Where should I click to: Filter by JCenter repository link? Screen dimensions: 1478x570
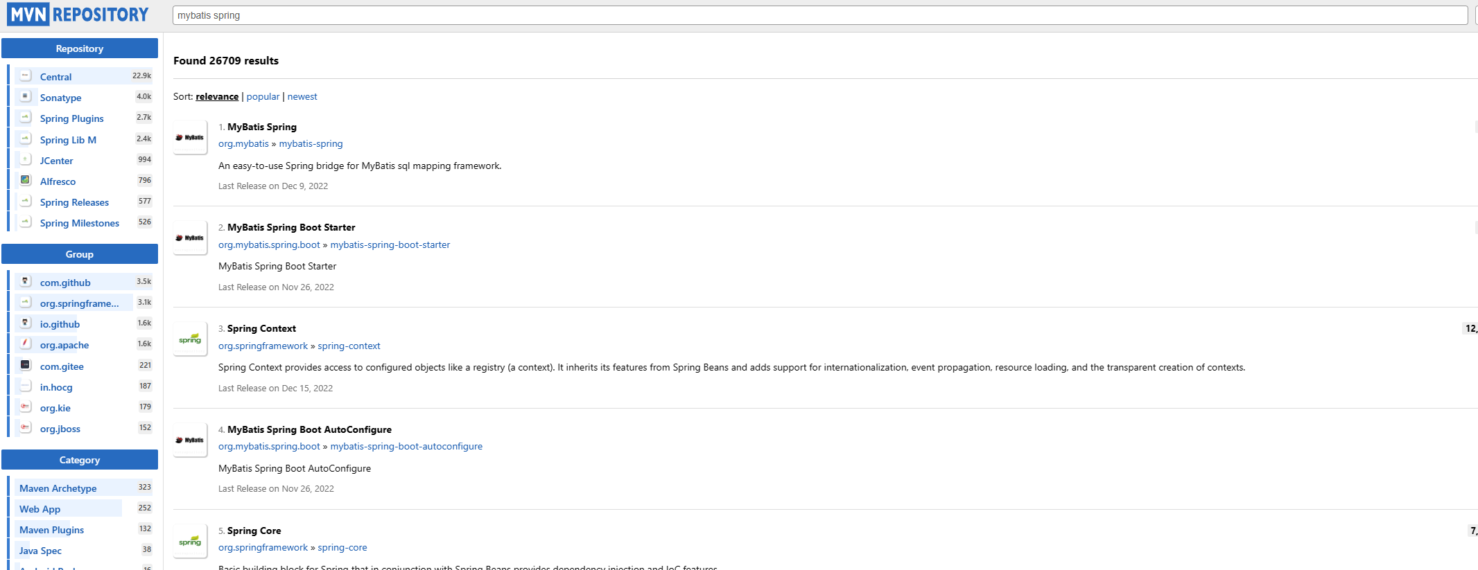56,161
